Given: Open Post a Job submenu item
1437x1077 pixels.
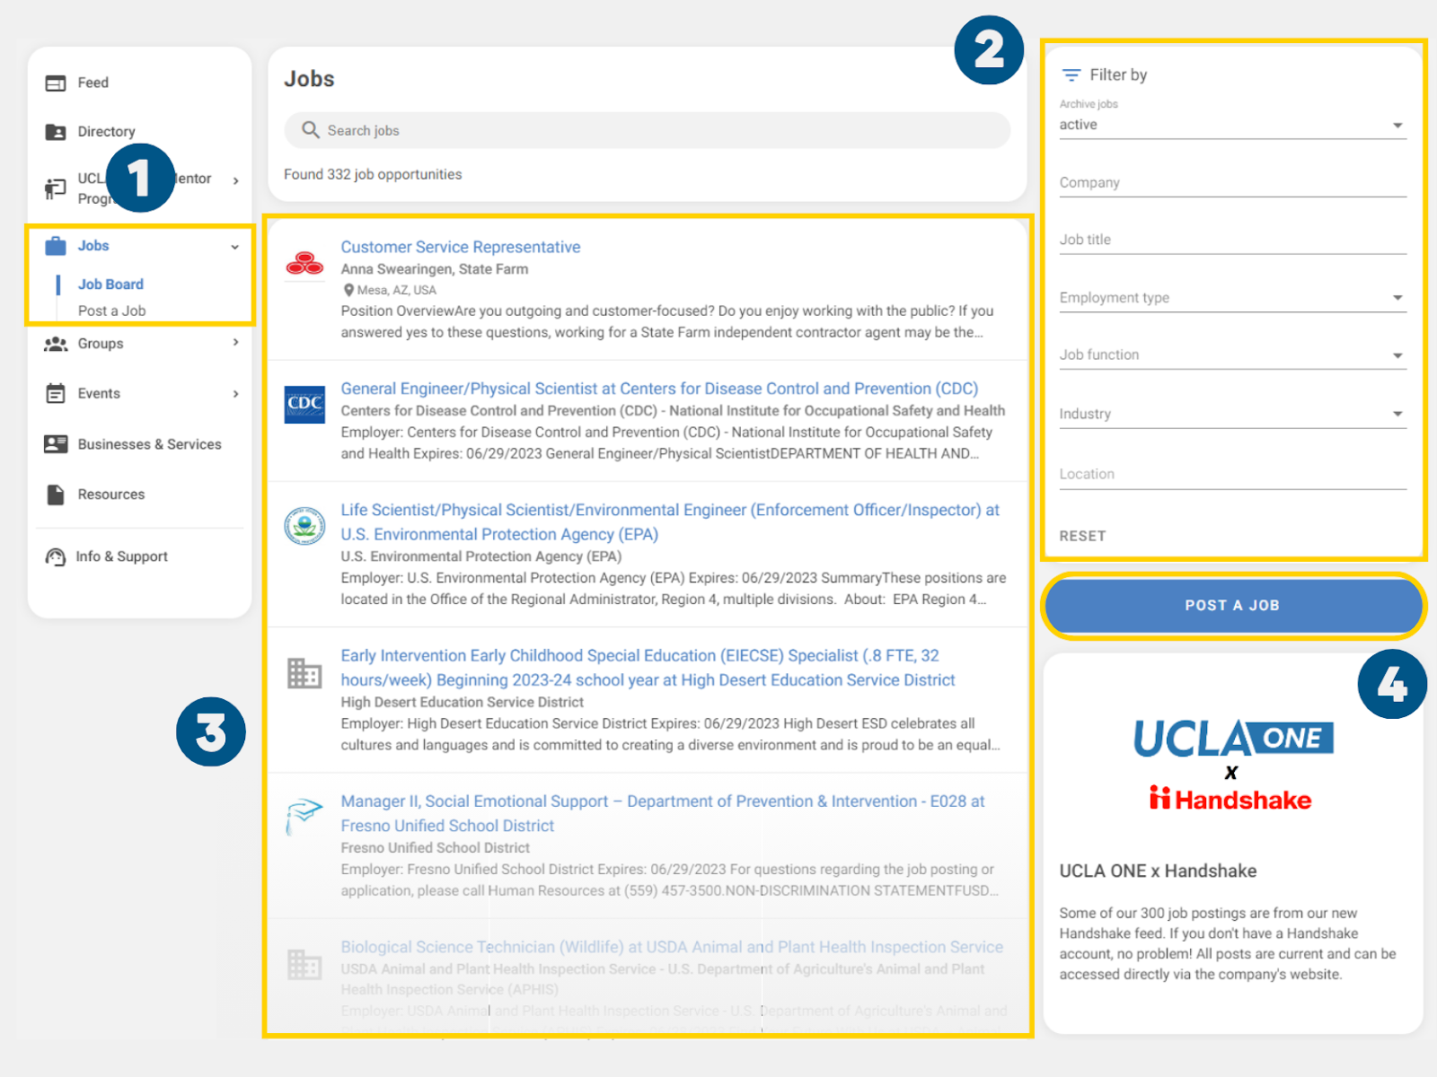Looking at the screenshot, I should (x=111, y=311).
